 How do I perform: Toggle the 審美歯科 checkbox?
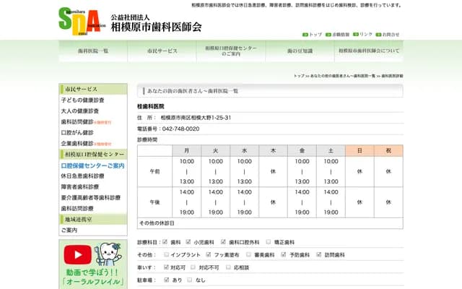click(248, 254)
